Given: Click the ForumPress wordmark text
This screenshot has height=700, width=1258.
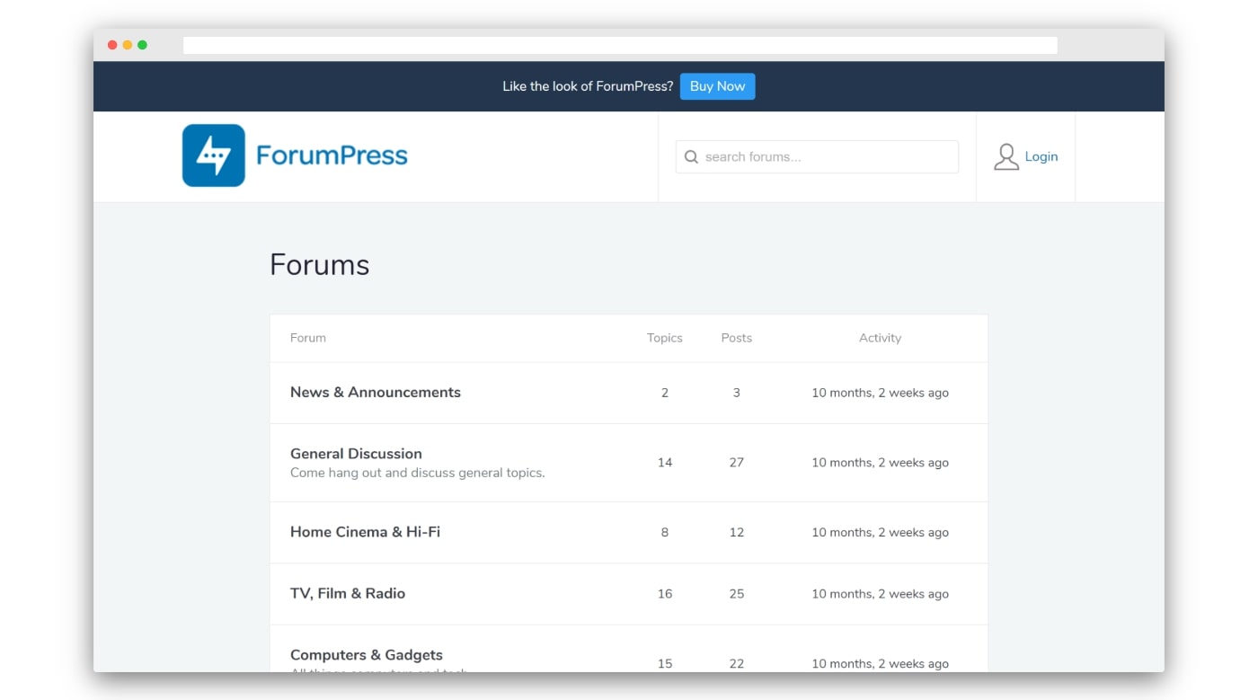Looking at the screenshot, I should [x=332, y=155].
